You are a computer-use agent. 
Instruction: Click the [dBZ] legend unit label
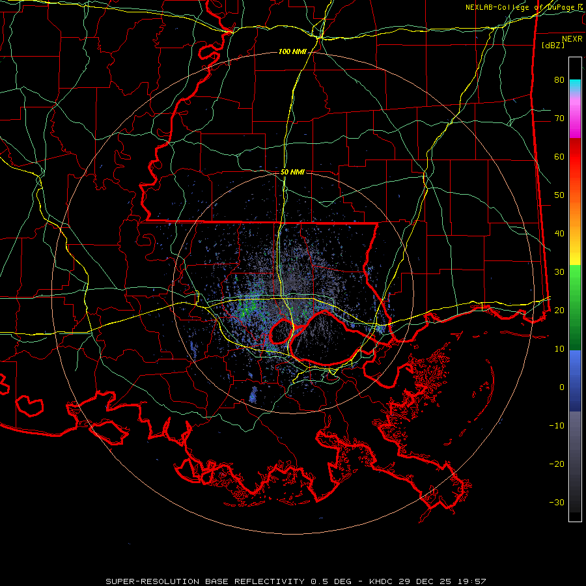[x=553, y=45]
